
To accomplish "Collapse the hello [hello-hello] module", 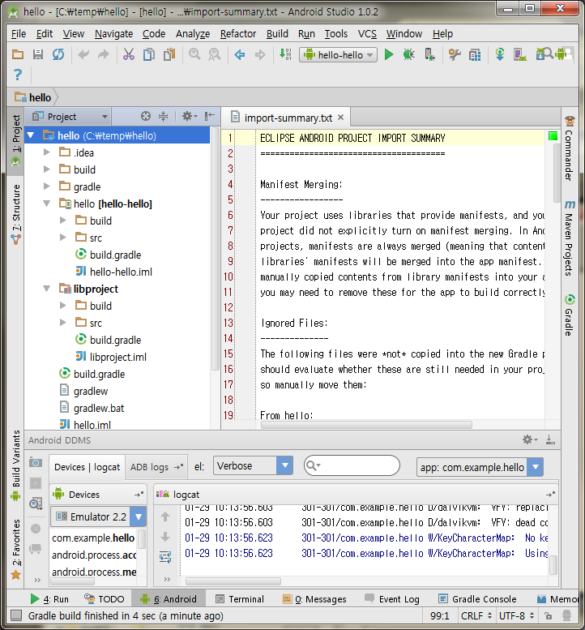I will tap(47, 204).
